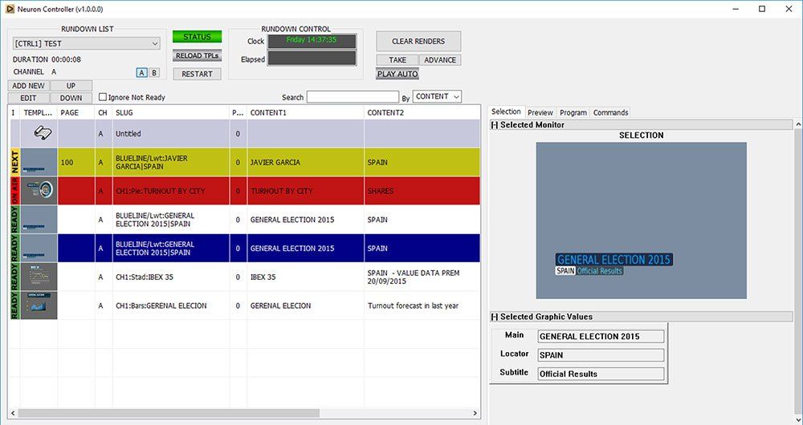This screenshot has width=803, height=425.
Task: Click into the Search input field
Action: tap(352, 97)
